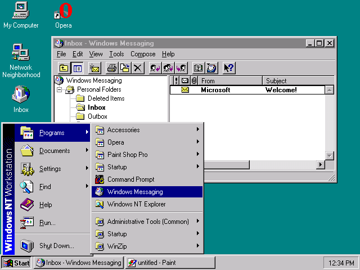Image resolution: width=360 pixels, height=270 pixels.
Task: Select the Opera desktop shortcut
Action: pos(64,15)
